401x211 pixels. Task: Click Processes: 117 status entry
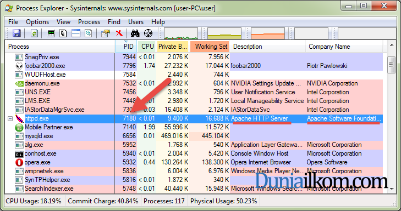(x=164, y=201)
